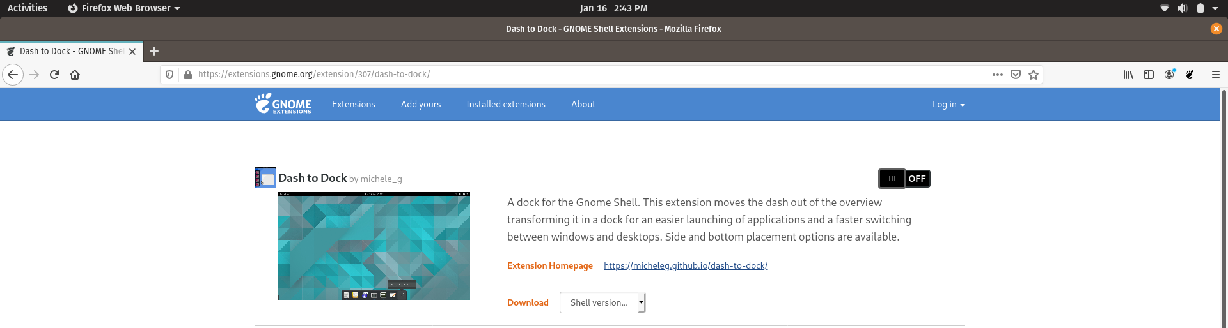Click the forward navigation arrow
This screenshot has width=1228, height=328.
point(34,75)
